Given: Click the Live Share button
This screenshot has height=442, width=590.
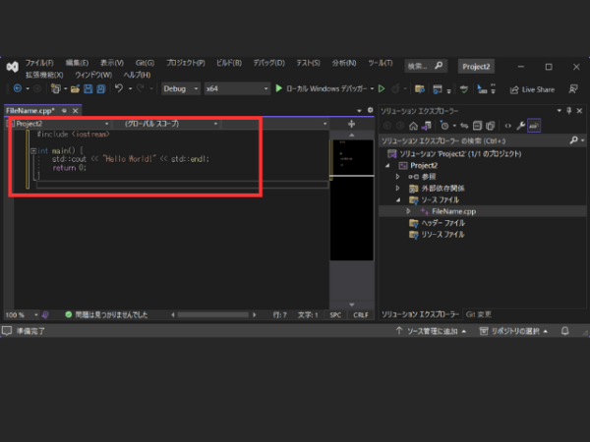Looking at the screenshot, I should 532,89.
